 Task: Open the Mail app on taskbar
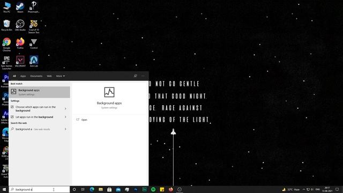(118, 189)
